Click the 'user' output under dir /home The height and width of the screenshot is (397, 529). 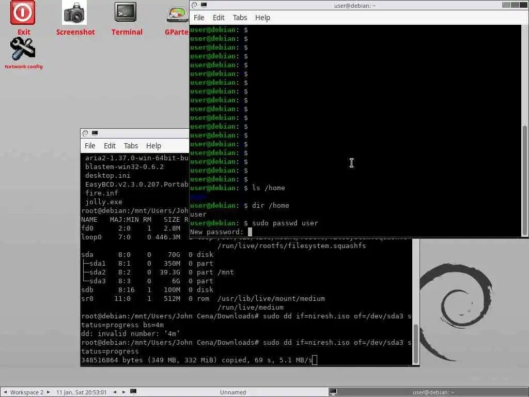198,215
